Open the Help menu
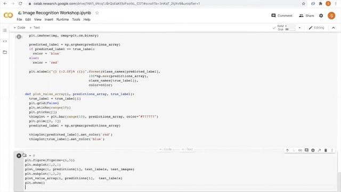Image resolution: width=341 pixels, height=192 pixels. tap(87, 20)
